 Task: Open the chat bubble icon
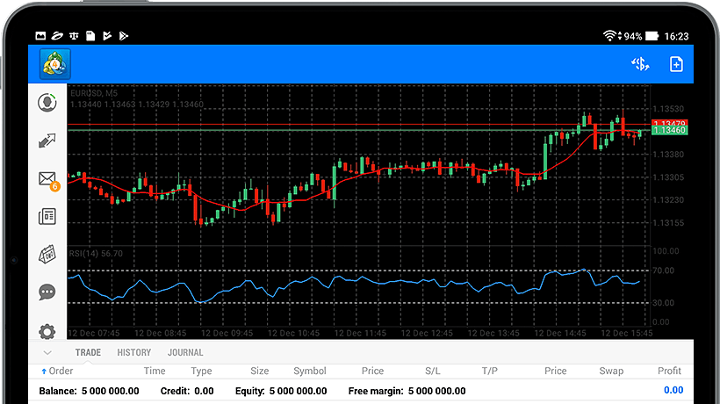[x=47, y=292]
